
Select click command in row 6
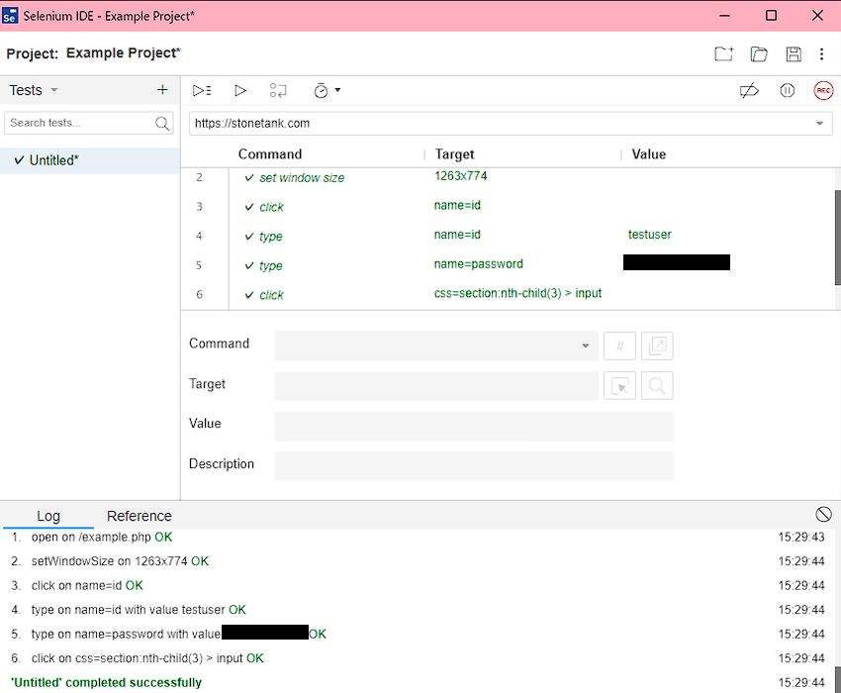271,295
